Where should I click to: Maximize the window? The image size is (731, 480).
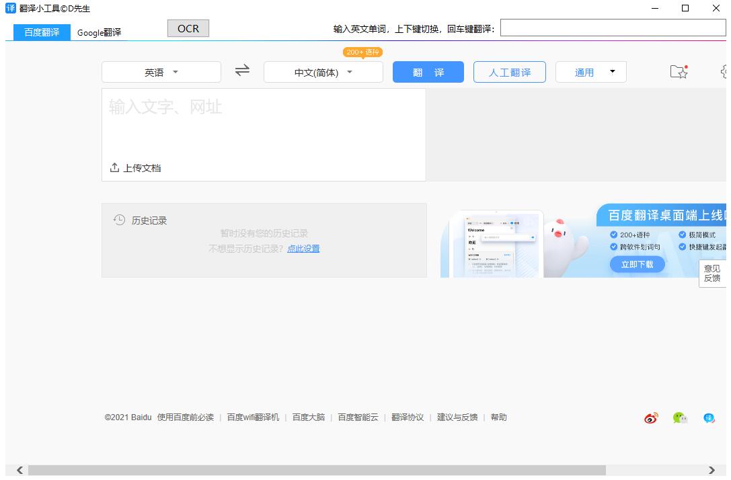click(685, 8)
